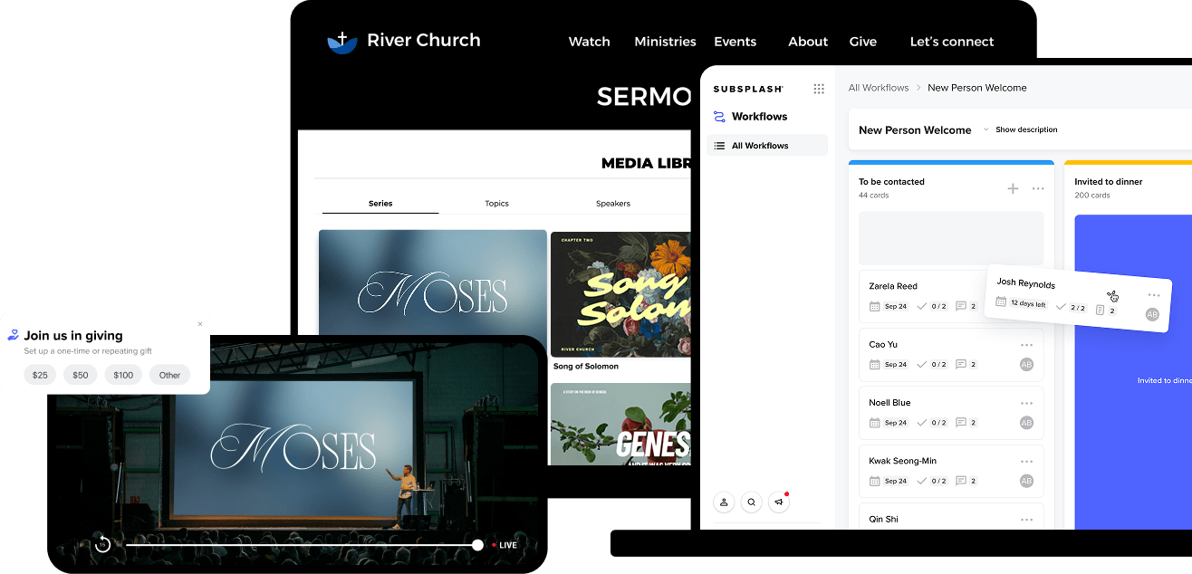Click the checkmark icon on Zarela Reed card
Viewport: 1192px width, 574px height.
[921, 306]
